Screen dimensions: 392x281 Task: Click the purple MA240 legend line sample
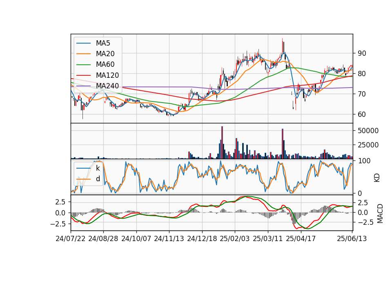point(83,86)
